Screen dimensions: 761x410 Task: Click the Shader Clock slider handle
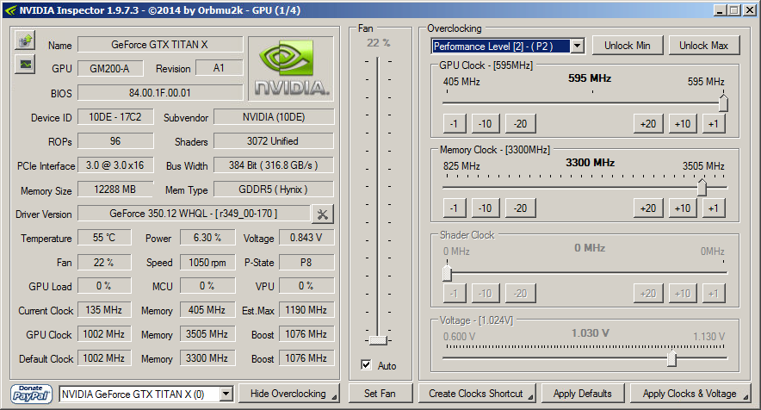click(x=447, y=273)
